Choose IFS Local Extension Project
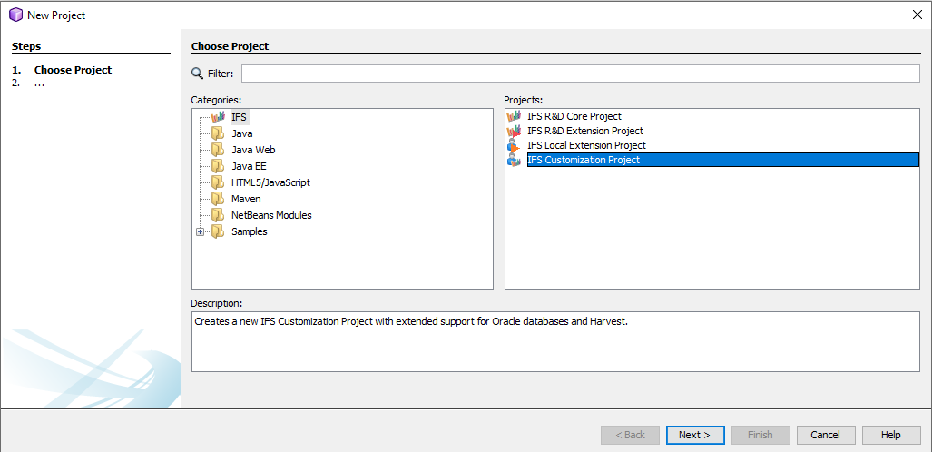Image resolution: width=932 pixels, height=452 pixels. [586, 145]
